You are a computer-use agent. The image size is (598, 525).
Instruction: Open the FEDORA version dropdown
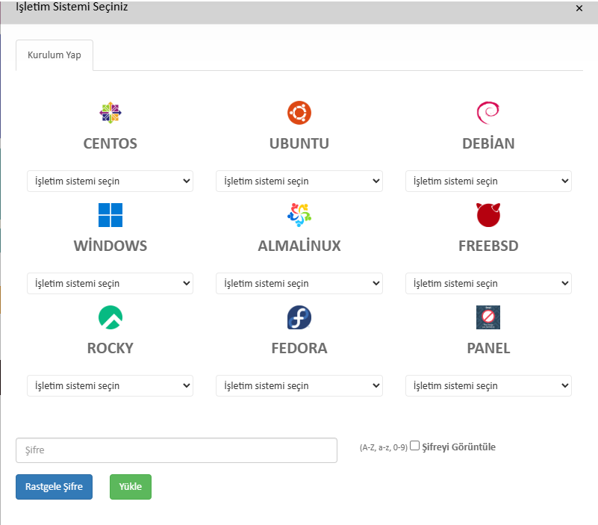[299, 385]
